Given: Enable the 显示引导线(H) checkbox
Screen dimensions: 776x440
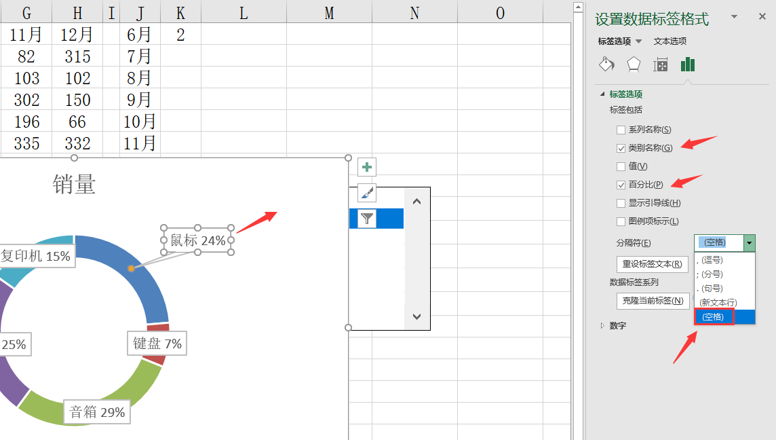Looking at the screenshot, I should (621, 203).
